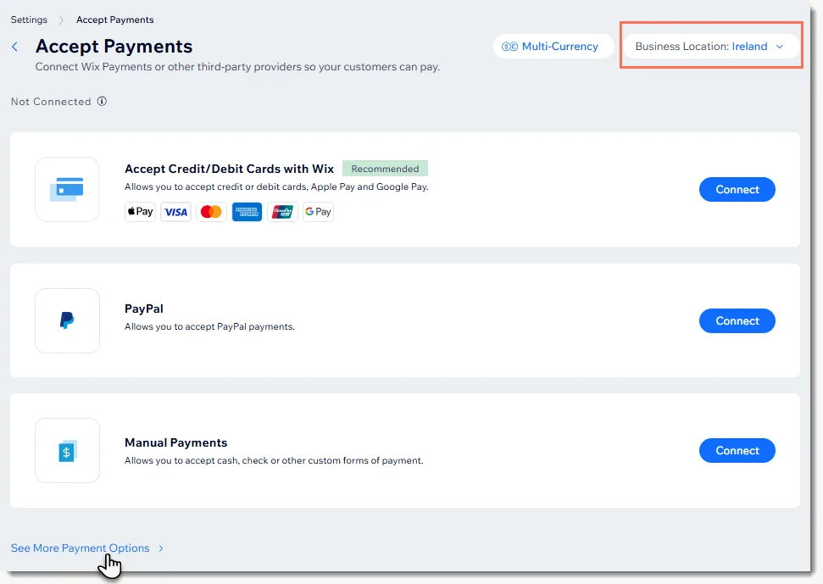823x584 pixels.
Task: Select the PayPal heading text
Action: [144, 309]
